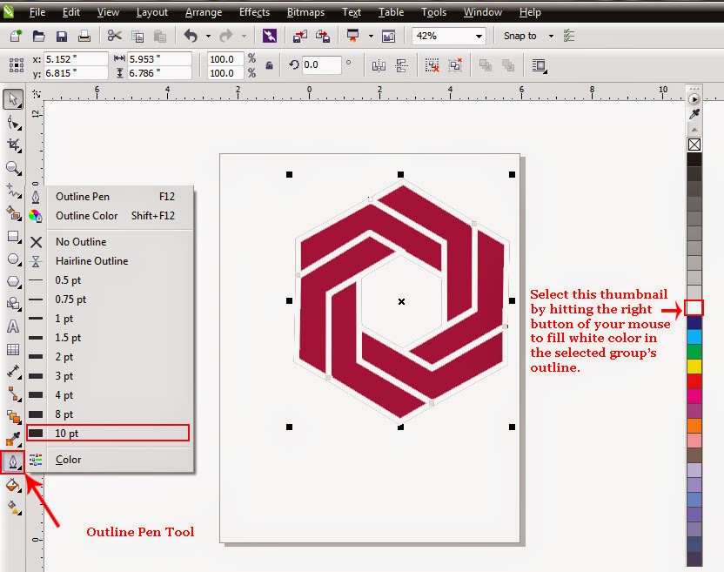Open the Bitmaps menu
724x572 pixels.
coord(305,11)
